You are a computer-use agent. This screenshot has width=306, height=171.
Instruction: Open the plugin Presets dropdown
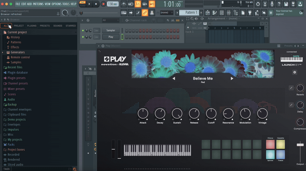click(x=288, y=46)
